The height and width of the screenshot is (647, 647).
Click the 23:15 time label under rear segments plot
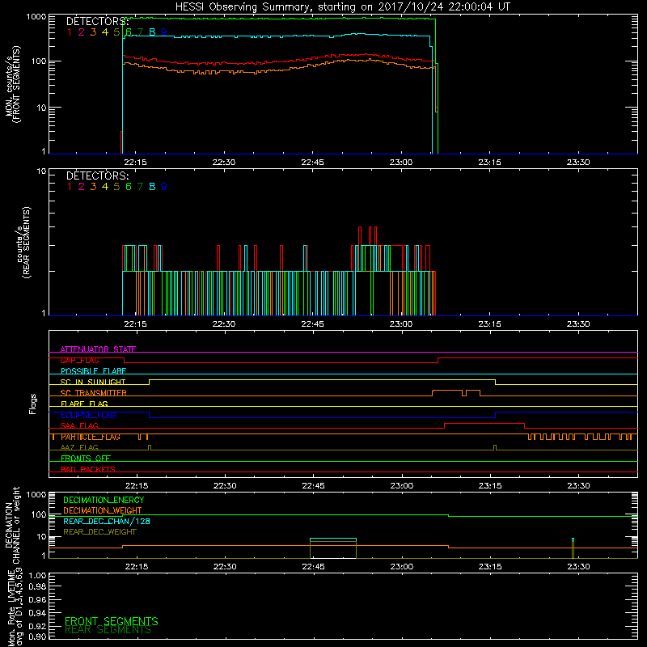click(490, 324)
